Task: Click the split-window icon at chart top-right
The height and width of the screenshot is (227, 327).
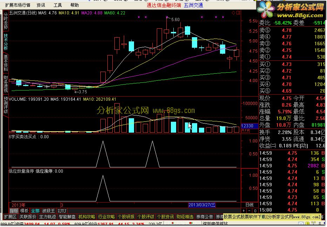Action: click(238, 13)
